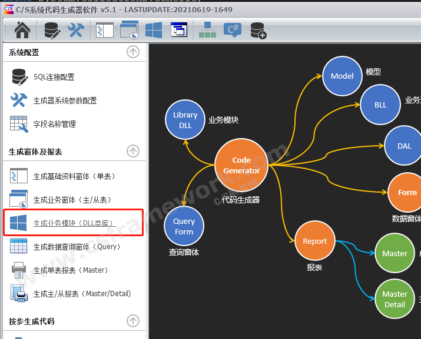Collapse the 按步生成代码 section
This screenshot has height=339, width=421.
[x=133, y=321]
